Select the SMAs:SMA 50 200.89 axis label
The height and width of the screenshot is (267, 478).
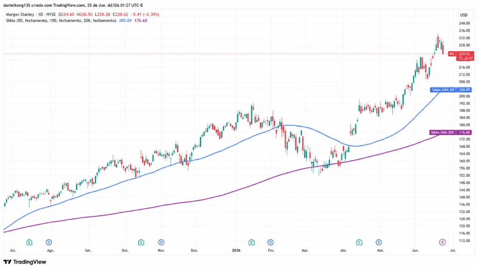[451, 90]
